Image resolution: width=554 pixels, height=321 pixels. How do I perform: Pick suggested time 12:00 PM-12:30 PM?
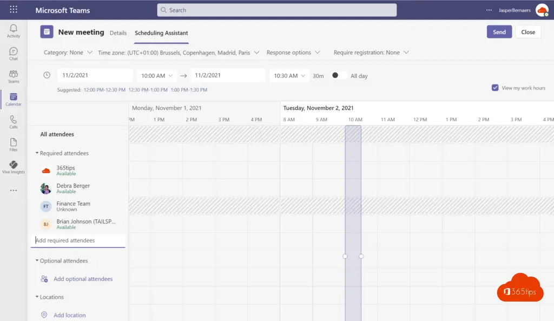coord(104,90)
